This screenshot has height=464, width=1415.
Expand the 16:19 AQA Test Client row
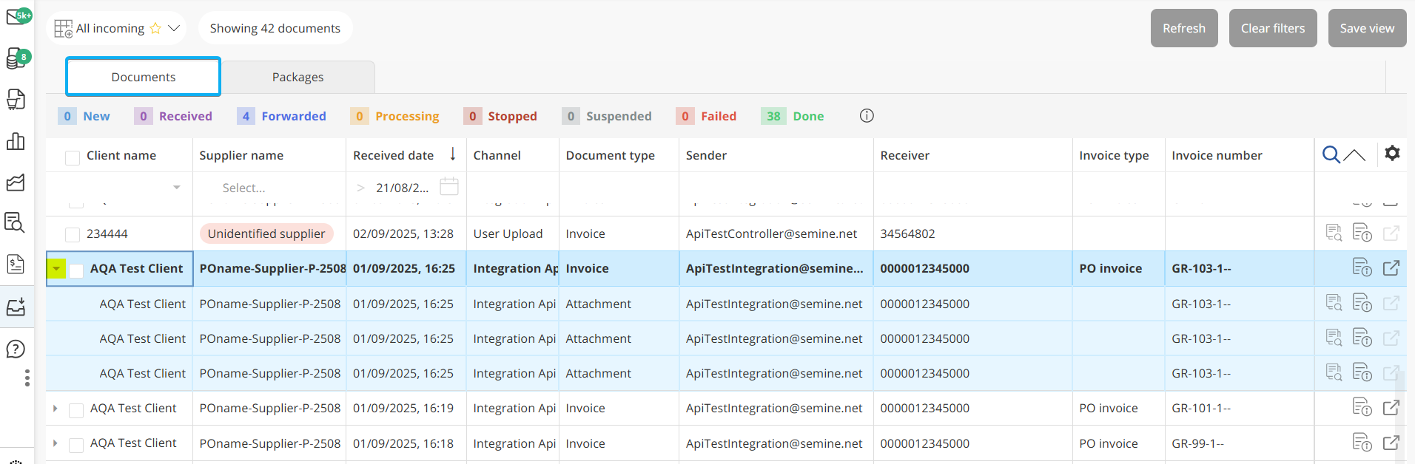point(56,408)
